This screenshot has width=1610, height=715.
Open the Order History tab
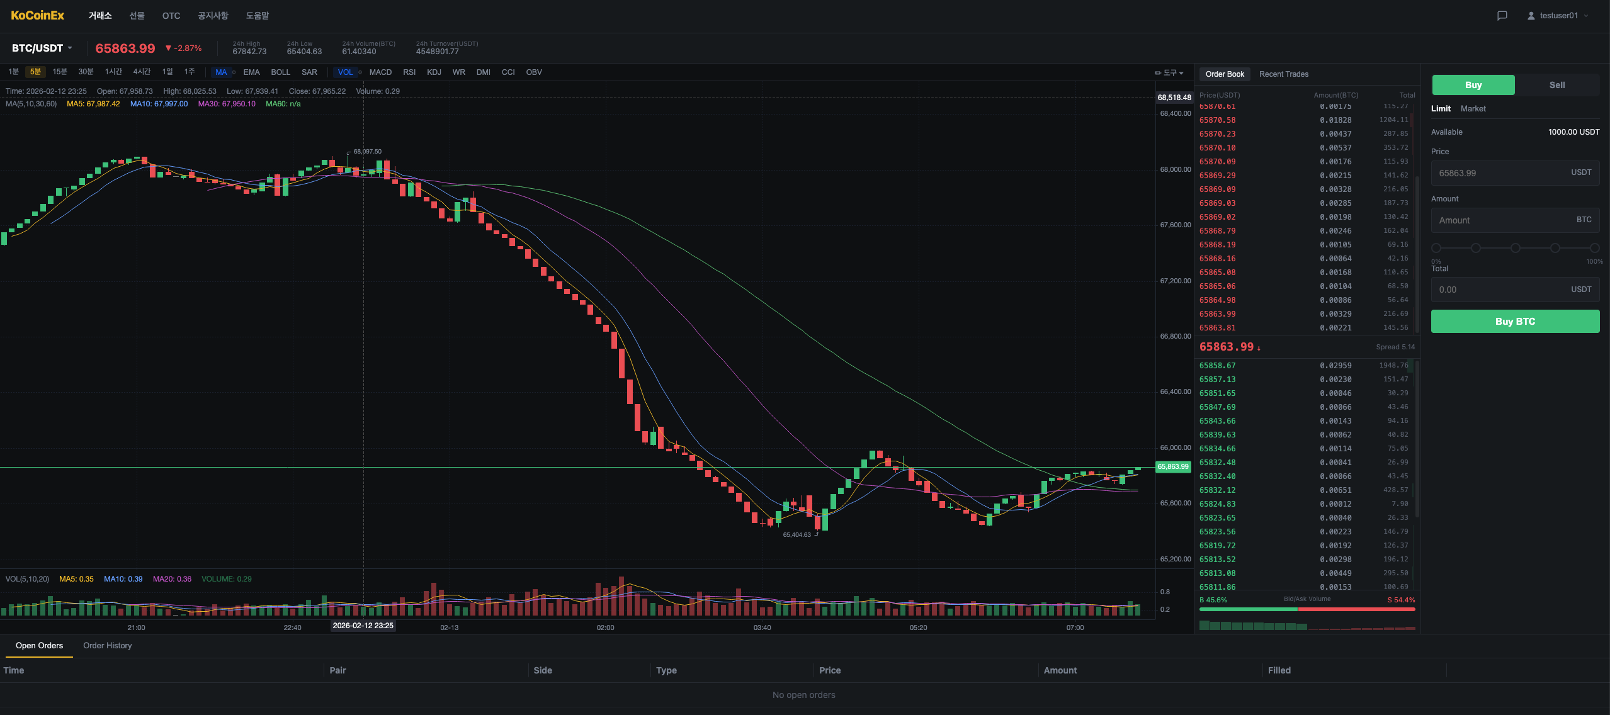108,646
